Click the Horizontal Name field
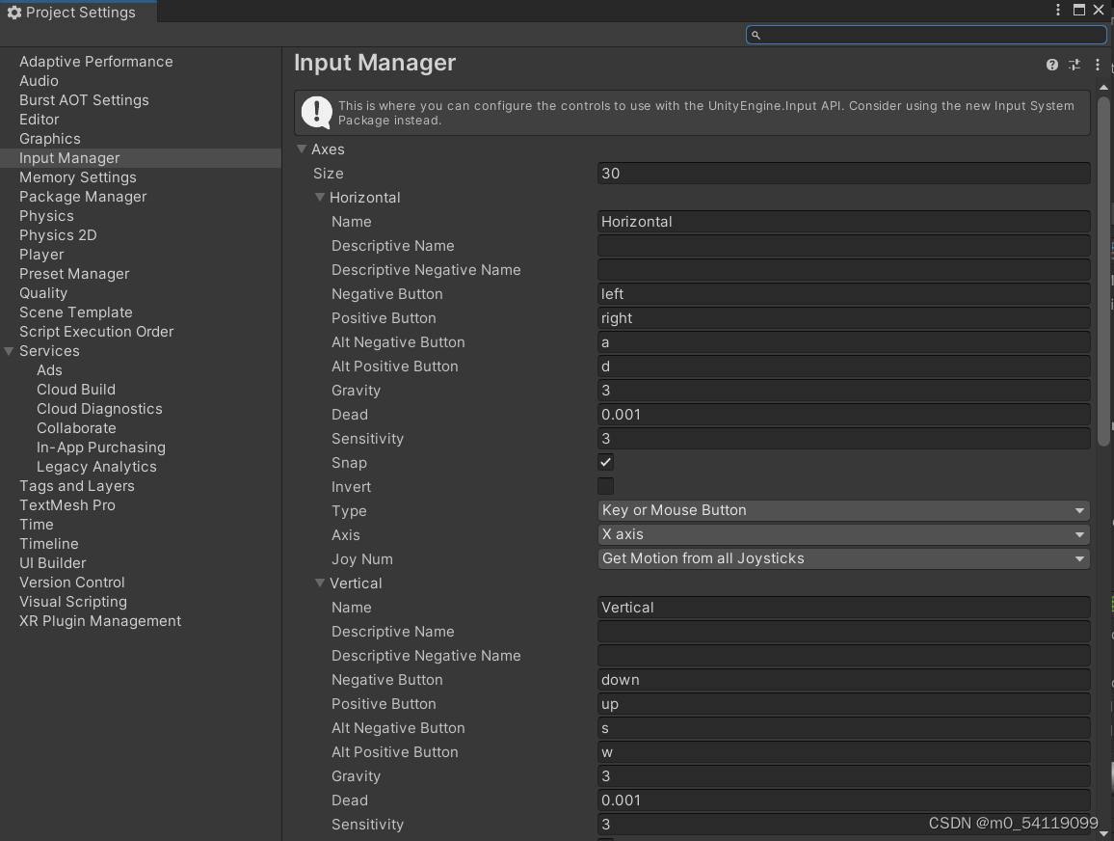Viewport: 1114px width, 841px height. (x=843, y=222)
